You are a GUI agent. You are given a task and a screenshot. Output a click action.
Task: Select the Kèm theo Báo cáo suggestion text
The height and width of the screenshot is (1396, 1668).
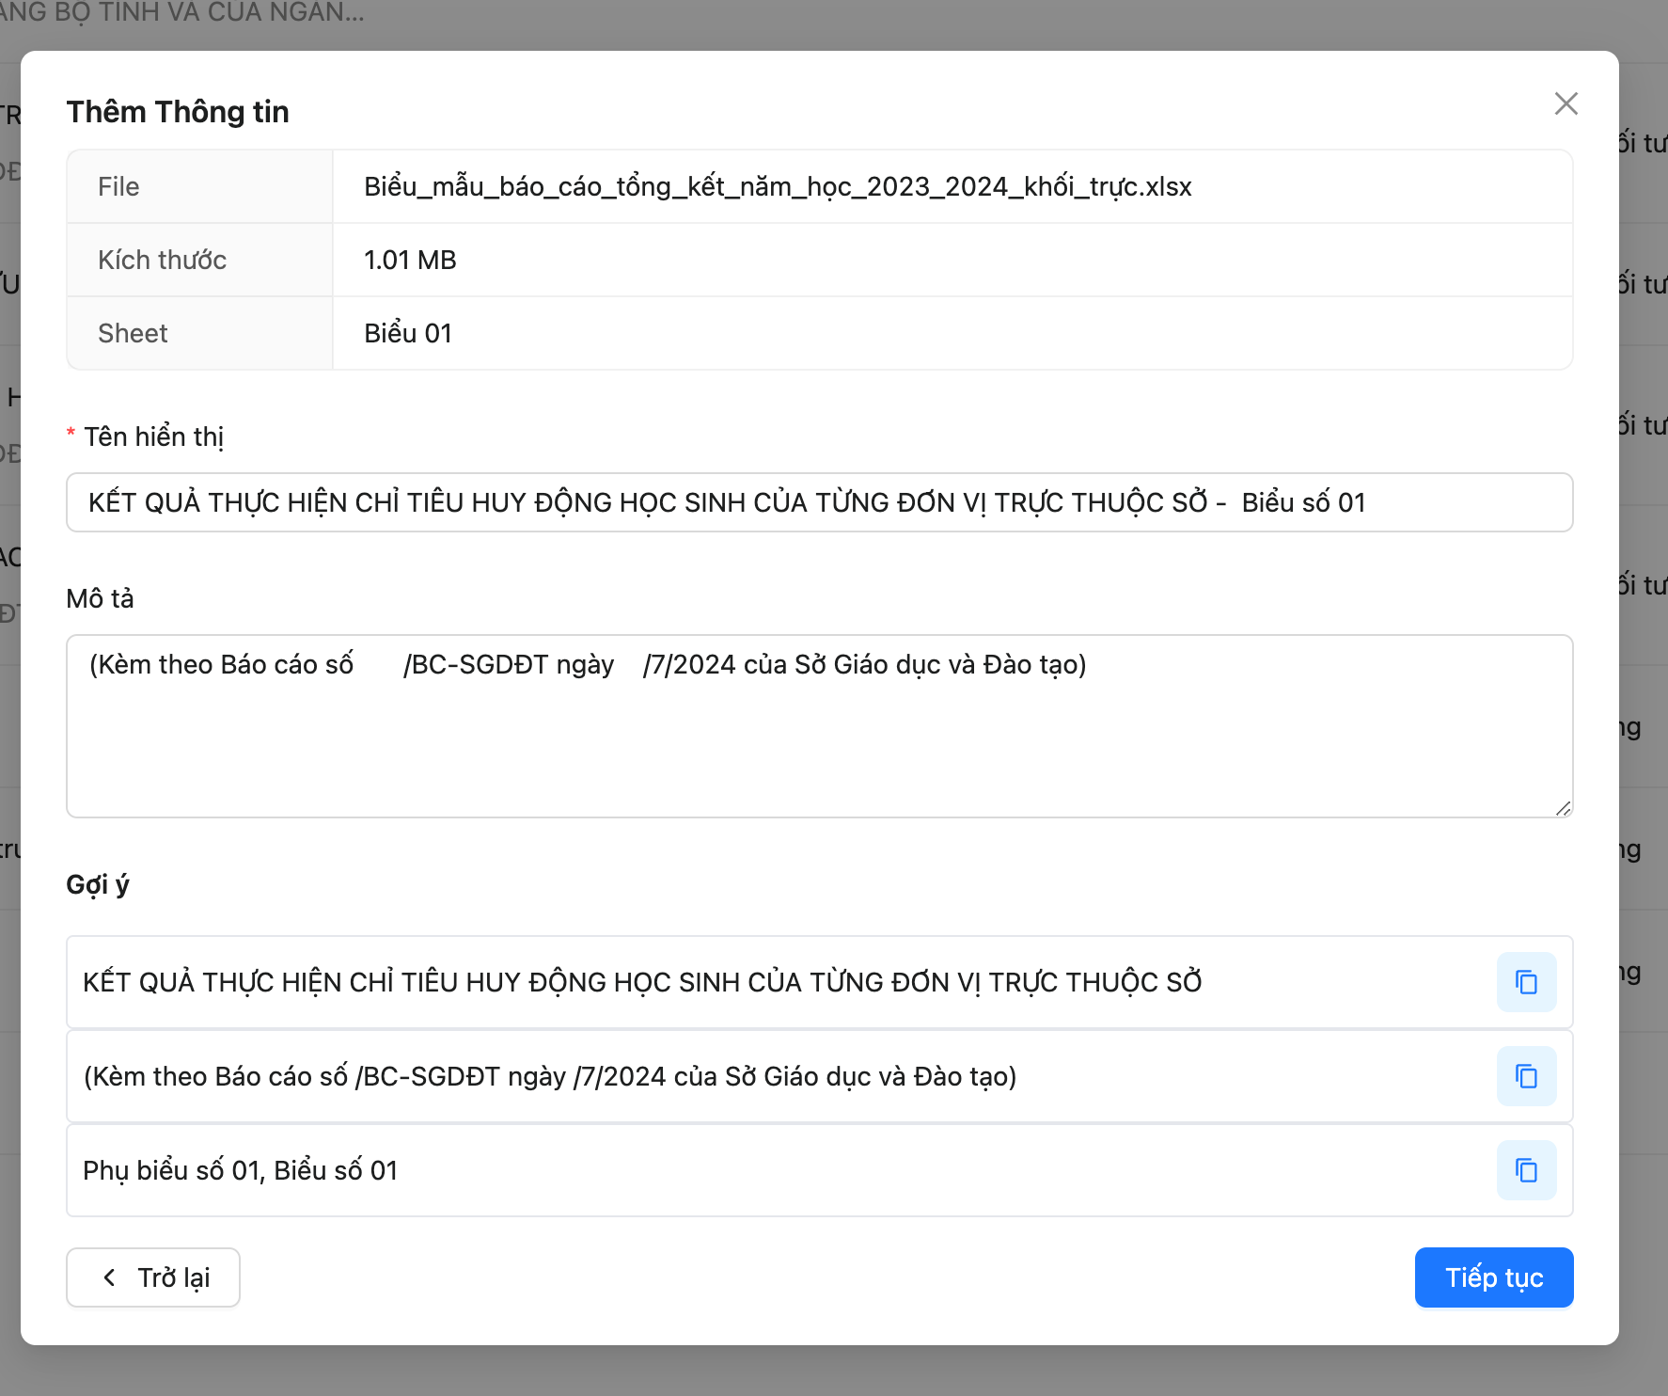pyautogui.click(x=550, y=1076)
